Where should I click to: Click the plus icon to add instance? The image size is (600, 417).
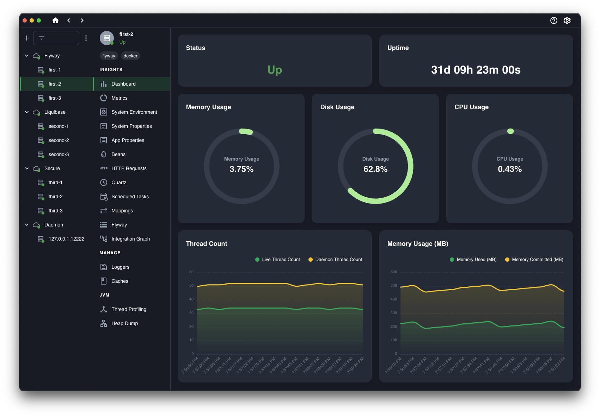26,38
